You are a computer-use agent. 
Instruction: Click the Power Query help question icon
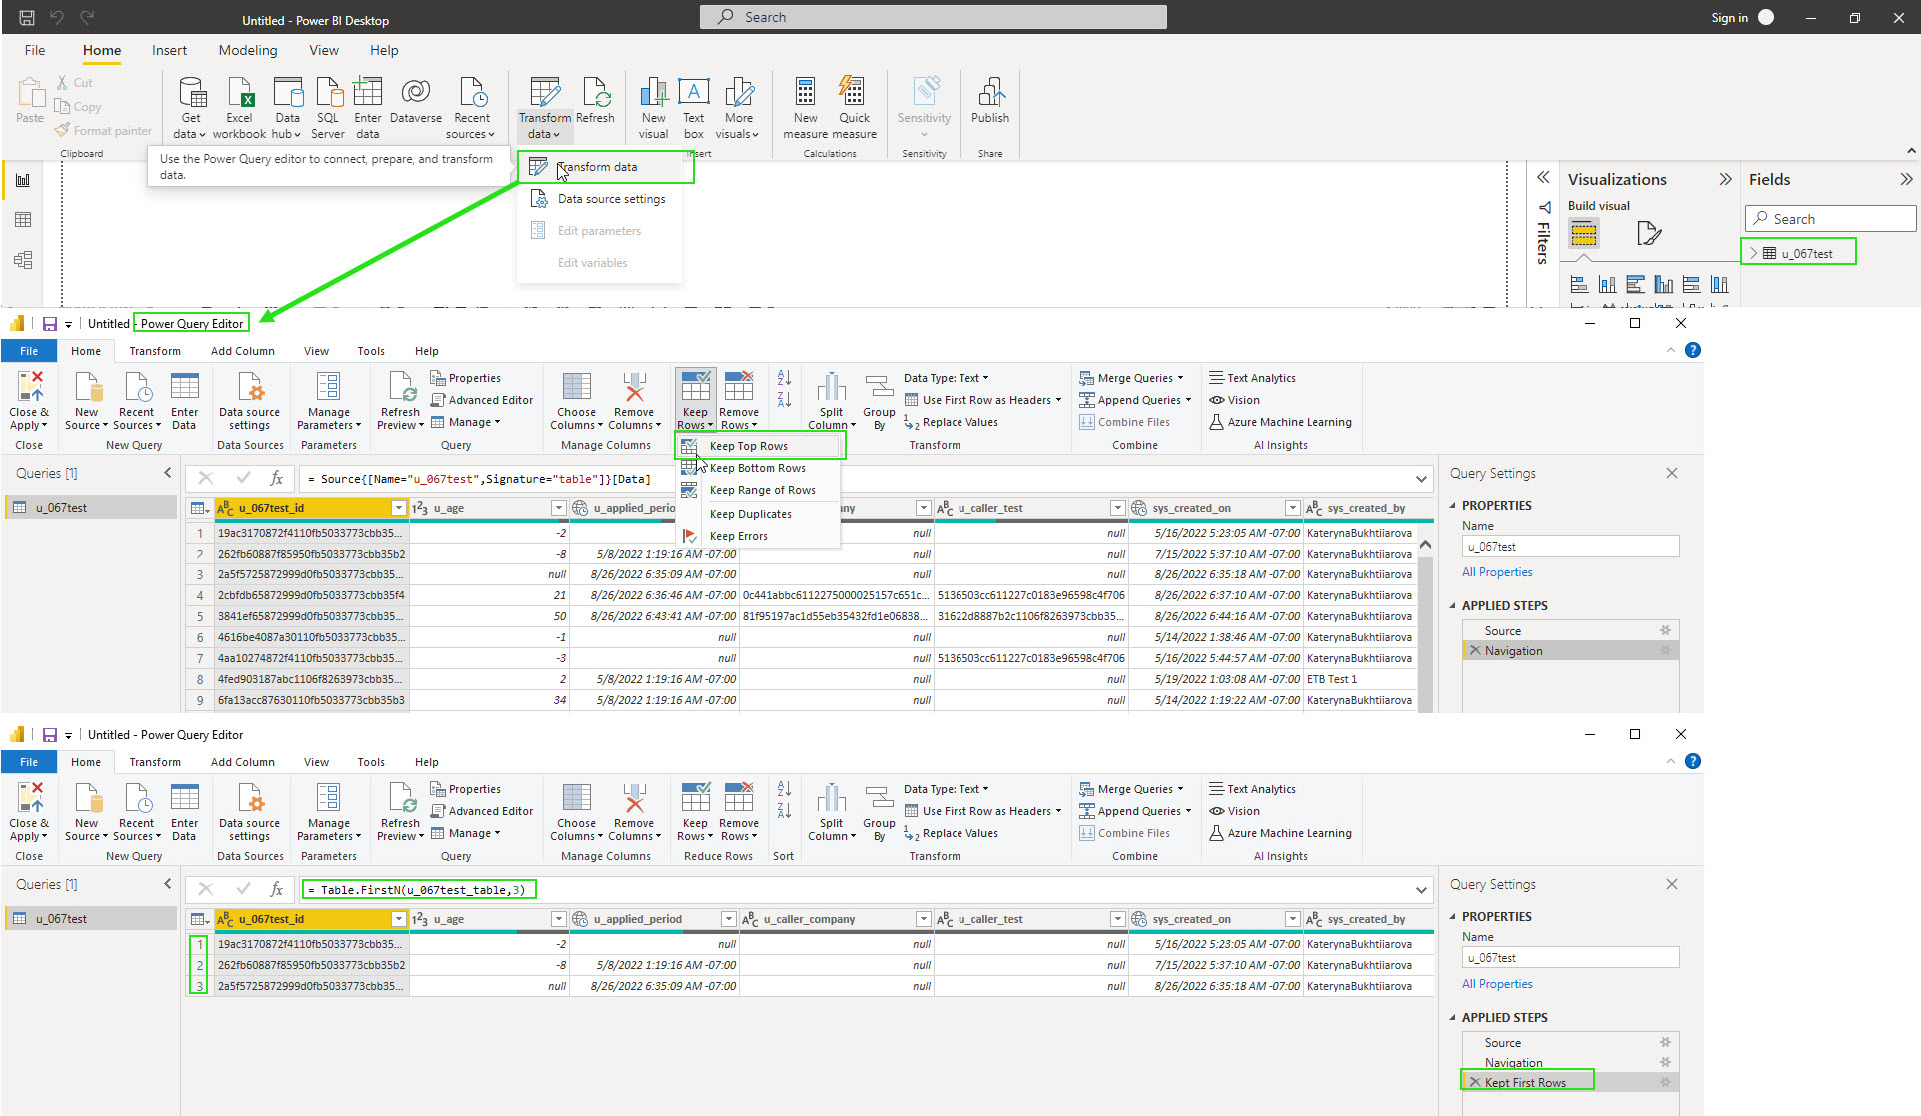point(1692,350)
